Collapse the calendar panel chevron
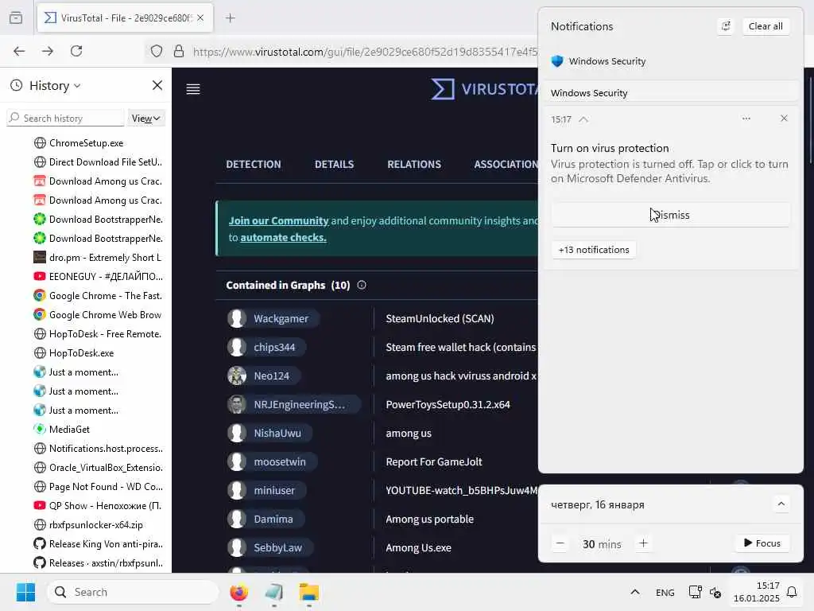The width and height of the screenshot is (814, 611). click(x=781, y=504)
